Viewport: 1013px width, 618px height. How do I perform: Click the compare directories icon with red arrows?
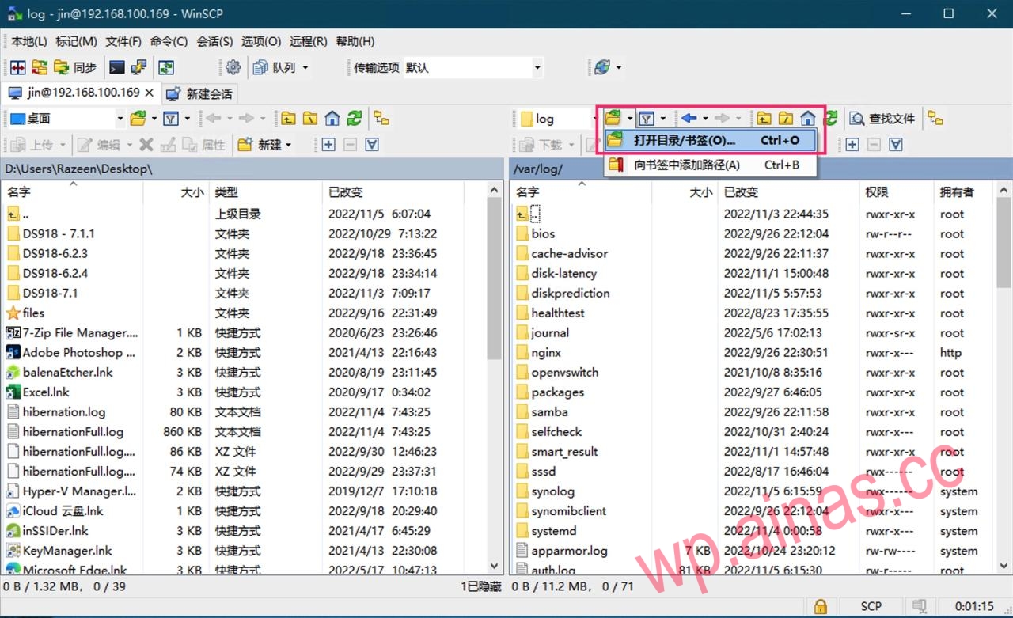point(17,67)
